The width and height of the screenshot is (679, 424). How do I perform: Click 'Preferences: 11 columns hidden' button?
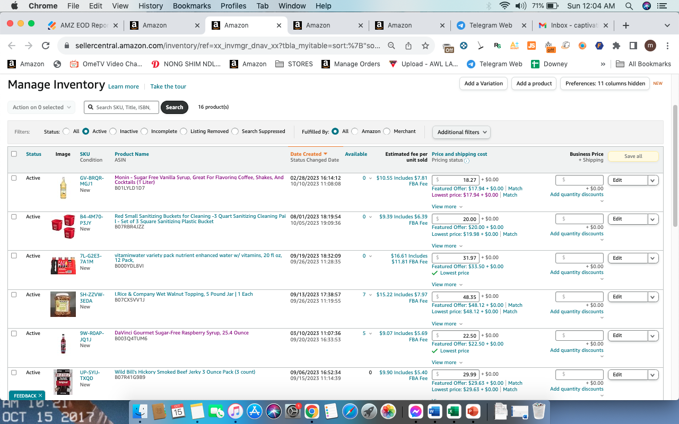605,83
